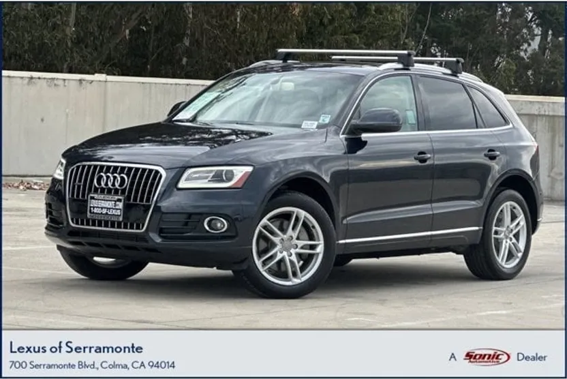Click the front alloy wheel
Screen dimensions: 567x379
click(288, 246)
